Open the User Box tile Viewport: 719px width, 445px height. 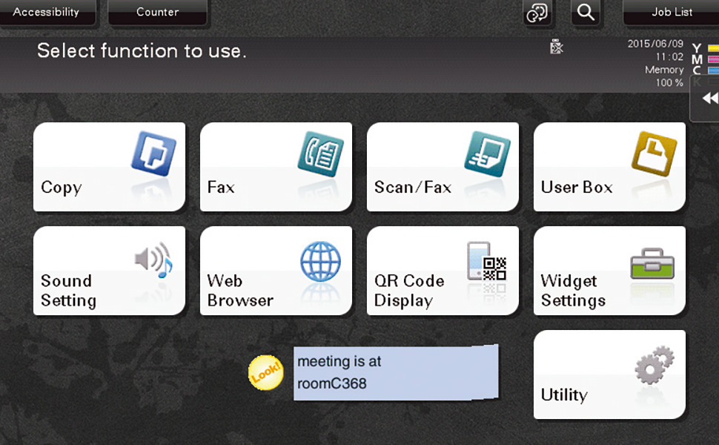click(x=610, y=167)
